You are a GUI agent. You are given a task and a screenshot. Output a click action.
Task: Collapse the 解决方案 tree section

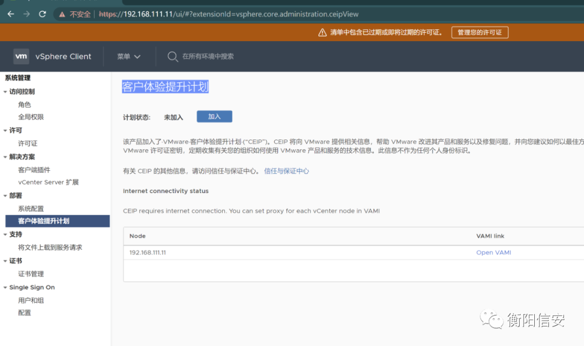click(x=5, y=157)
